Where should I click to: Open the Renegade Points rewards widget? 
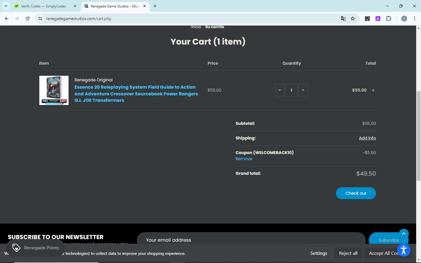tap(36, 248)
